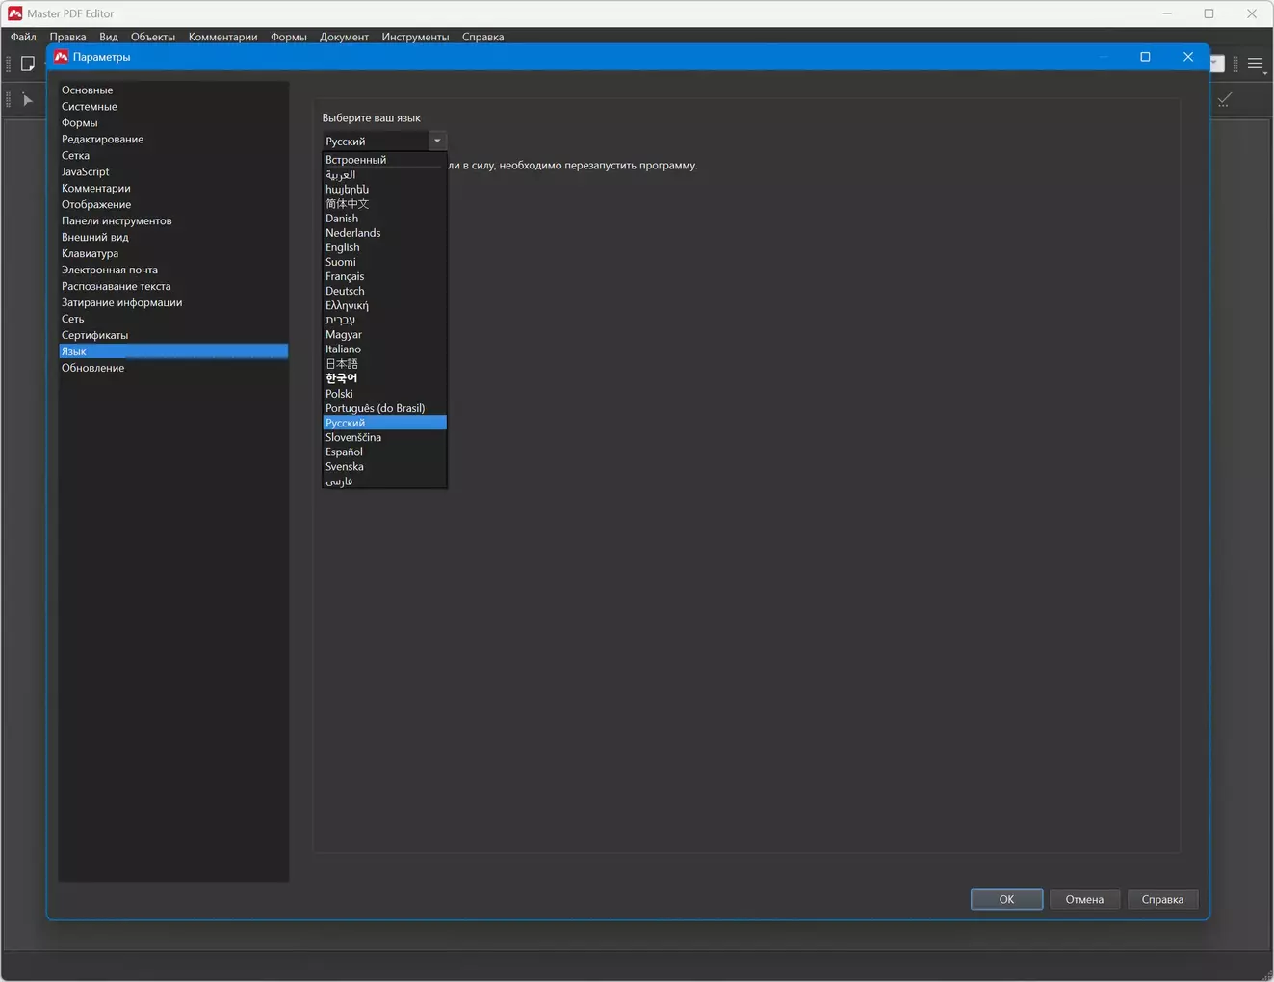Click the new document icon in toolbar
The width and height of the screenshot is (1274, 982).
(x=28, y=64)
